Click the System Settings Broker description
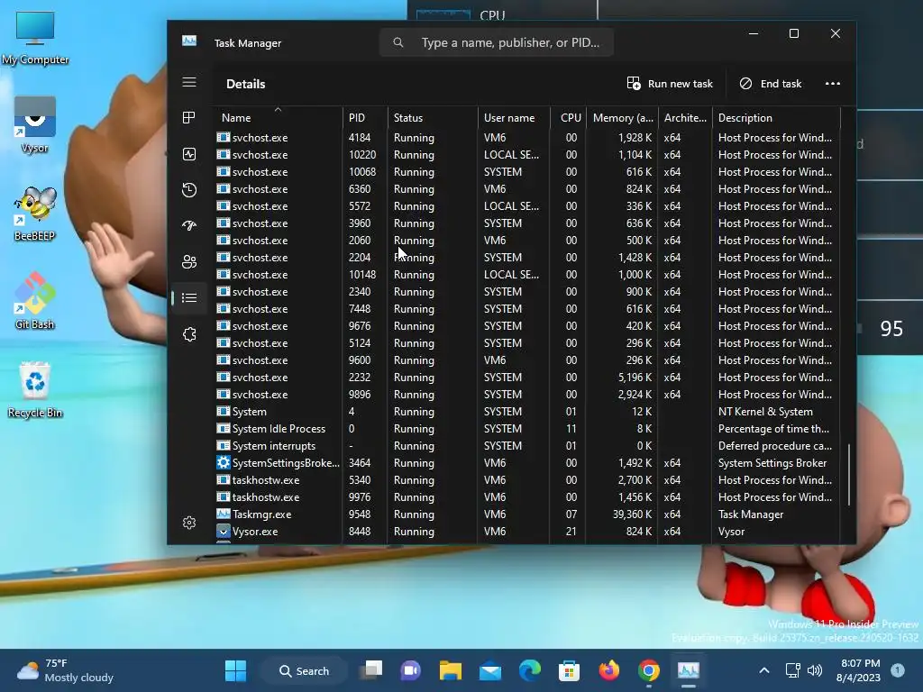The width and height of the screenshot is (923, 692). pos(772,463)
